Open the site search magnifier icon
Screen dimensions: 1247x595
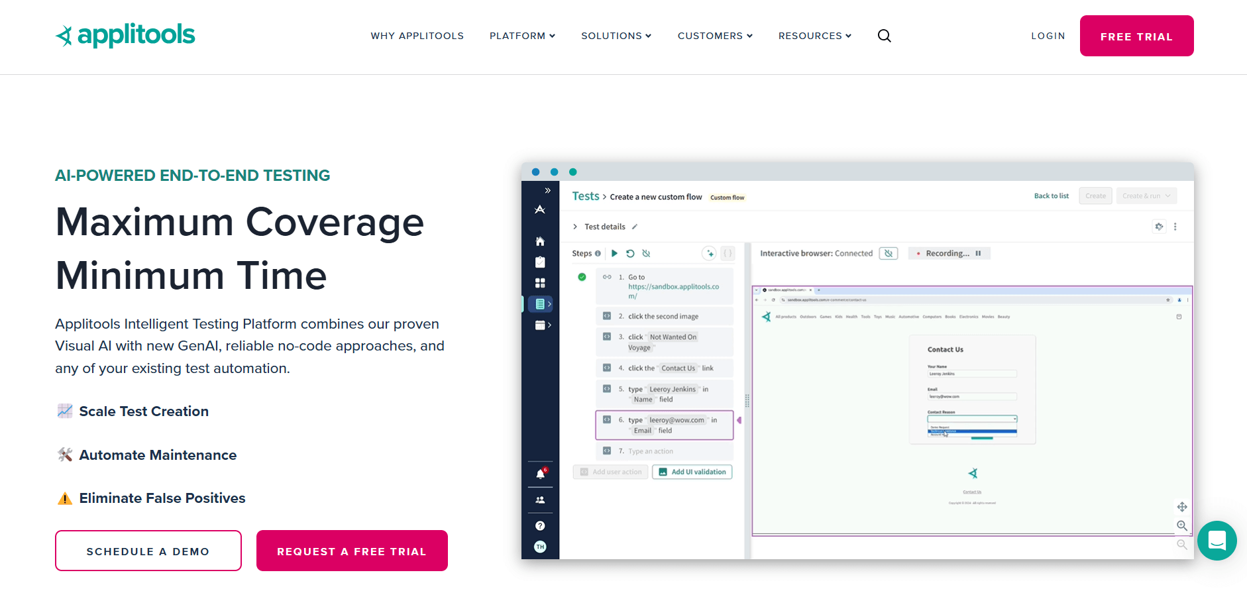(x=885, y=36)
